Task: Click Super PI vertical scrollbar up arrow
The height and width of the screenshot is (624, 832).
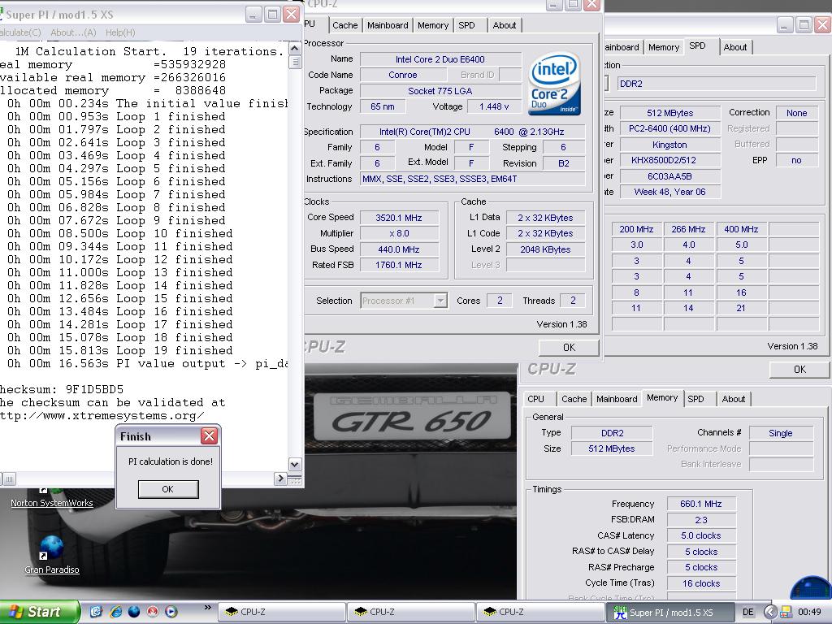Action: (295, 49)
